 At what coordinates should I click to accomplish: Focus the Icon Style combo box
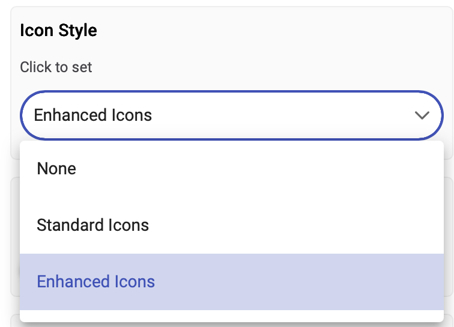click(x=232, y=115)
